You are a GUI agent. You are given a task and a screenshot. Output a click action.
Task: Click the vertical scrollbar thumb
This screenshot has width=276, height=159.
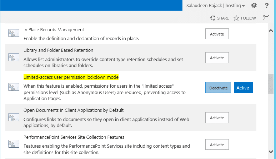pyautogui.click(x=271, y=84)
